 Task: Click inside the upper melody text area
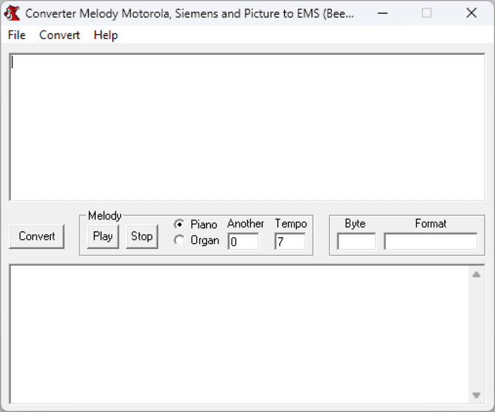(x=247, y=127)
